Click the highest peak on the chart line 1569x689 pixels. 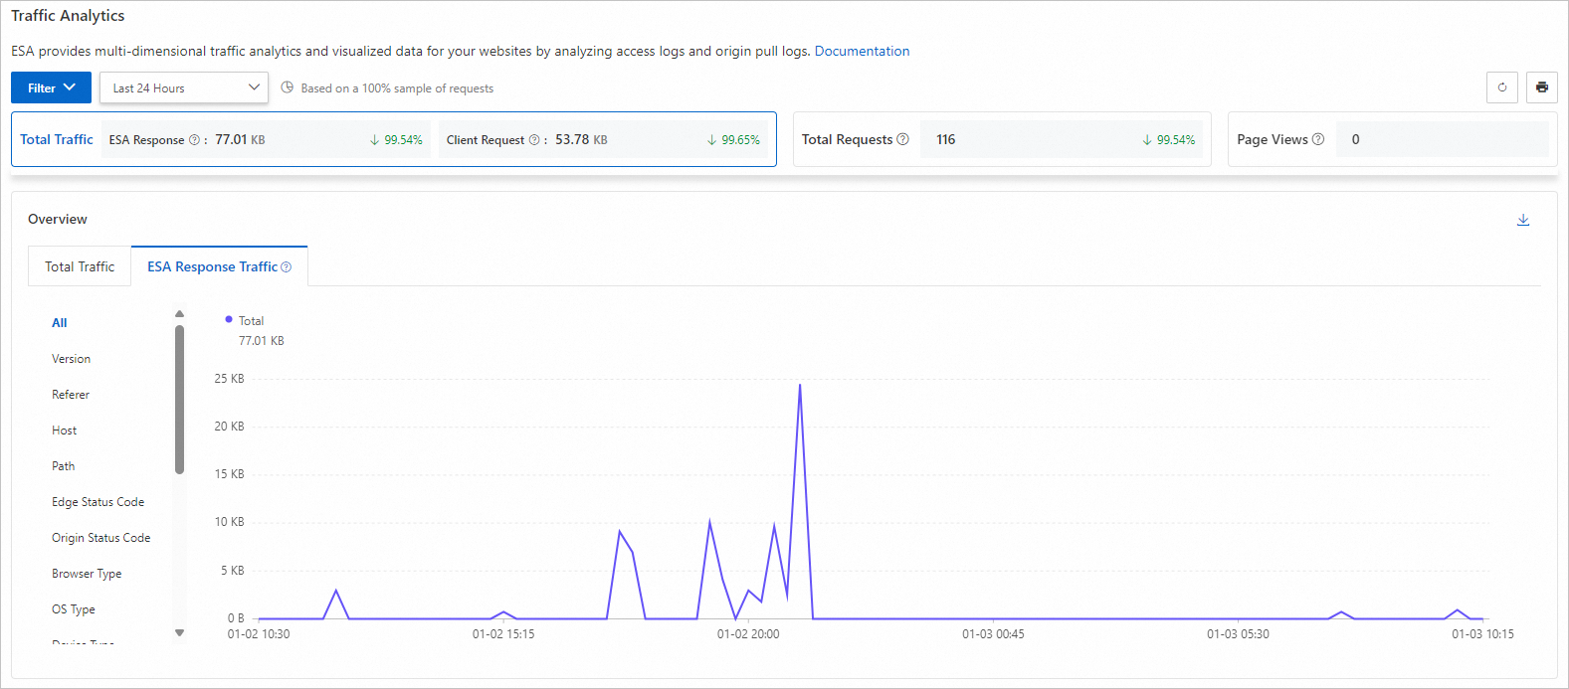[x=800, y=385]
